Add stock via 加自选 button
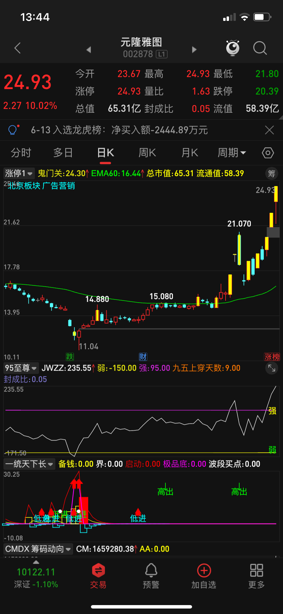This screenshot has width=283, height=614. click(204, 576)
